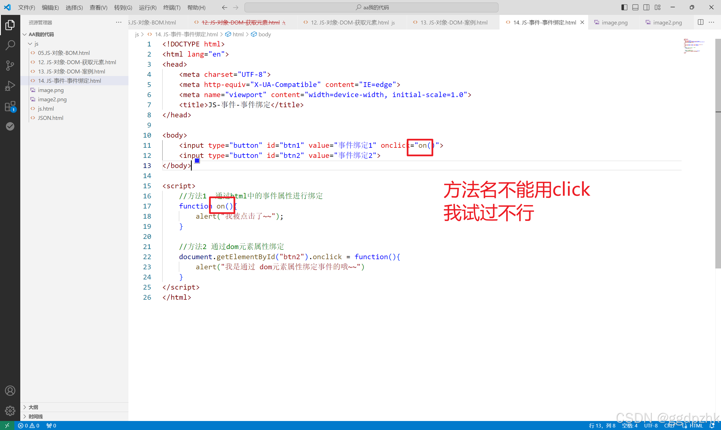The width and height of the screenshot is (721, 430).
Task: Click the Split Editor Right icon
Action: tap(700, 22)
